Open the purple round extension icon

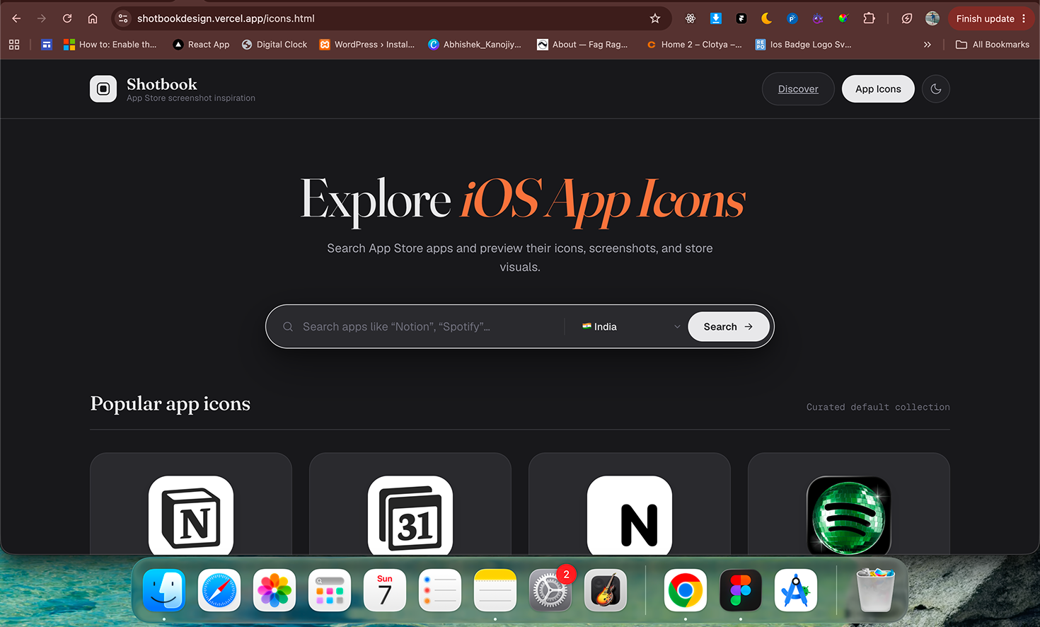pos(818,18)
